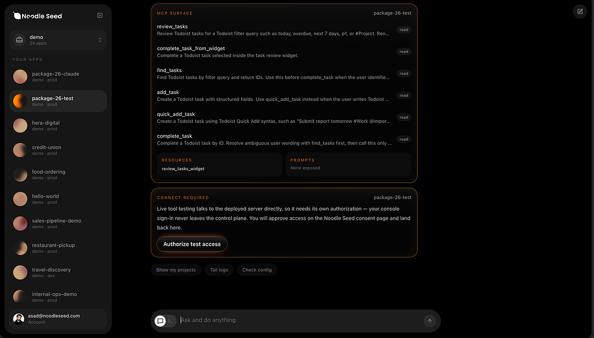Click the Show my projects suggestion
The image size is (594, 338).
pos(176,270)
